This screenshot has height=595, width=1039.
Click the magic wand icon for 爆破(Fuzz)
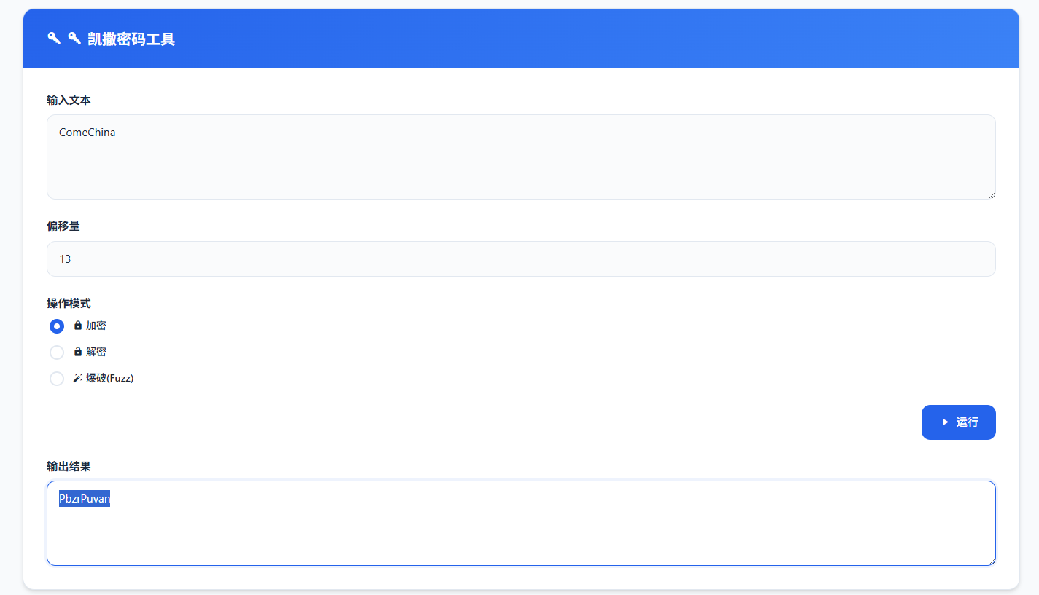tap(78, 378)
